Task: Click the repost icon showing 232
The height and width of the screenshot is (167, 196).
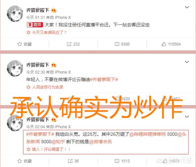Action: point(69,44)
